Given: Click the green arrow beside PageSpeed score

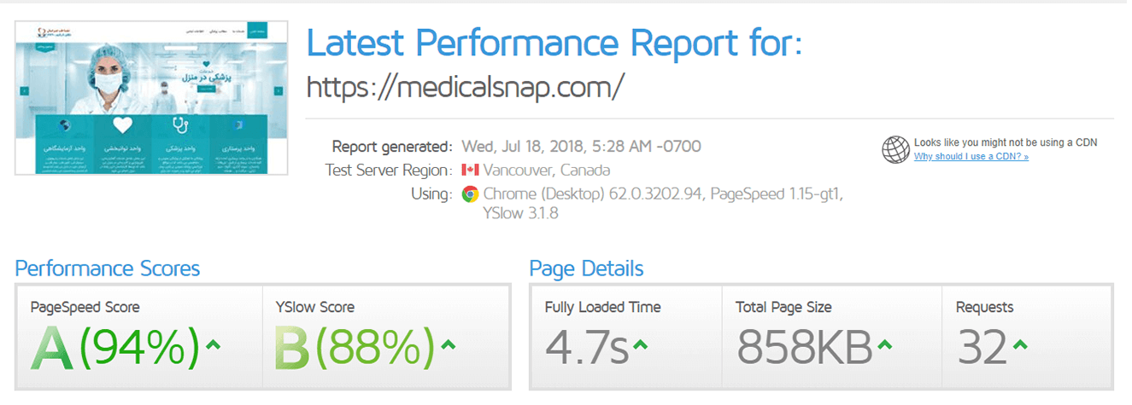Looking at the screenshot, I should pos(214,344).
